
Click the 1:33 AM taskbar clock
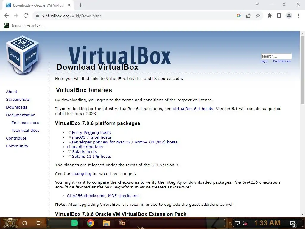pyautogui.click(x=267, y=223)
